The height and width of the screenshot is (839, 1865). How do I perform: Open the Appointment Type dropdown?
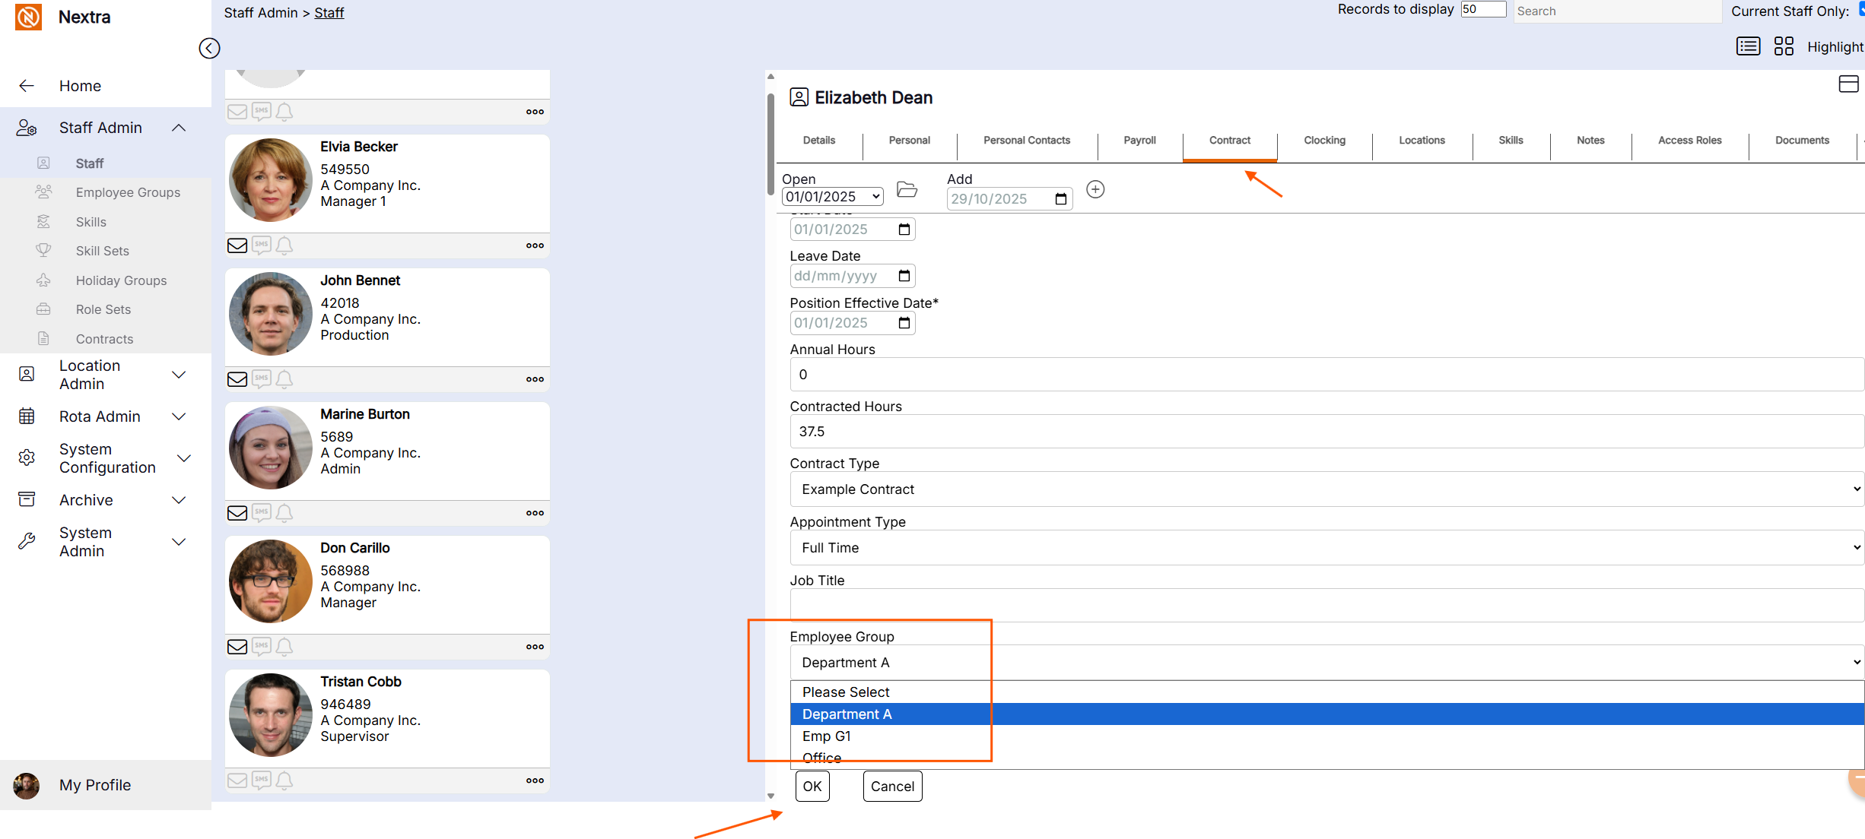click(1326, 548)
